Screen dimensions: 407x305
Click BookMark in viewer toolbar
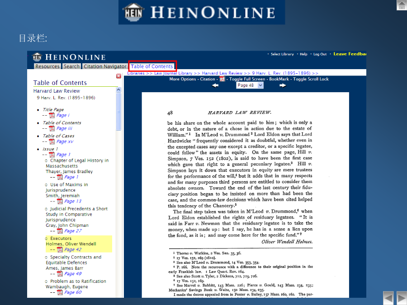pyautogui.click(x=279, y=79)
